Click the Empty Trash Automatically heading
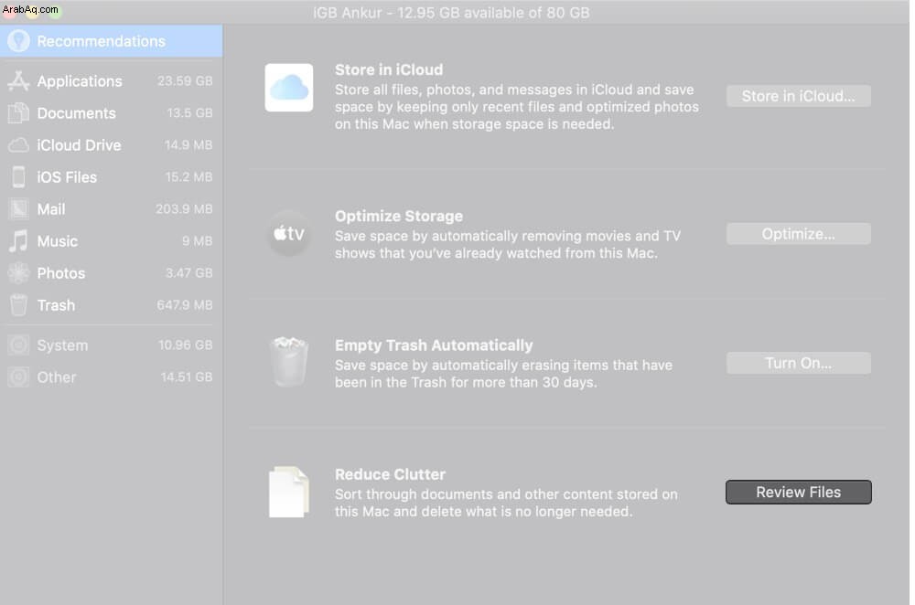Viewport: 915px width, 605px height. tap(434, 345)
